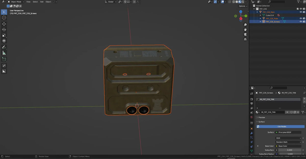
Task: Select the Select Box tool
Action: (x=4, y=12)
